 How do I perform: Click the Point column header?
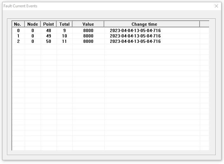pos(49,24)
